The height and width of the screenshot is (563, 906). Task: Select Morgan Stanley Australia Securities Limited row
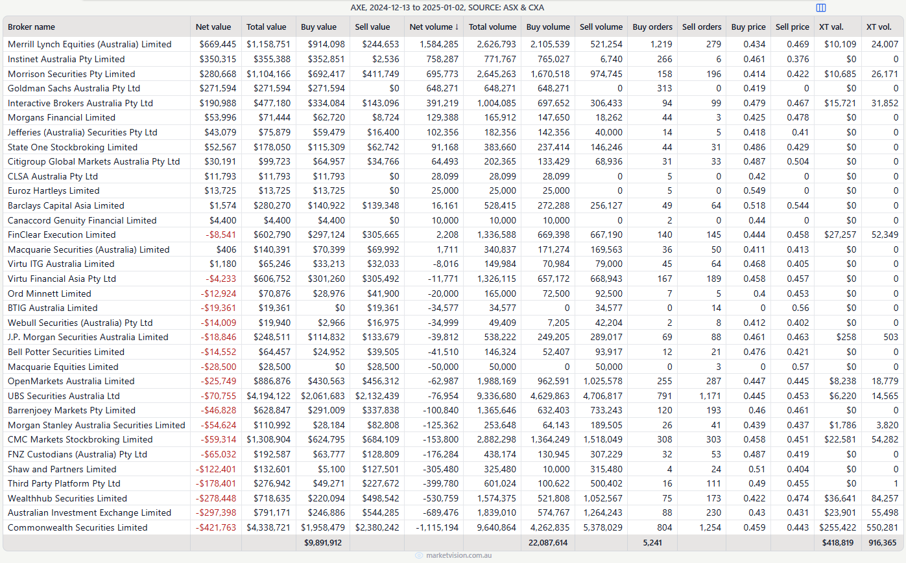pyautogui.click(x=453, y=425)
